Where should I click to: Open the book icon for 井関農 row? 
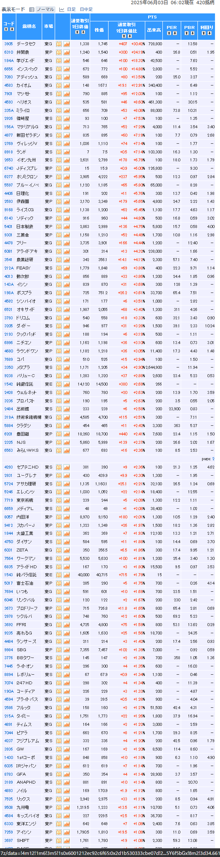(59, 52)
